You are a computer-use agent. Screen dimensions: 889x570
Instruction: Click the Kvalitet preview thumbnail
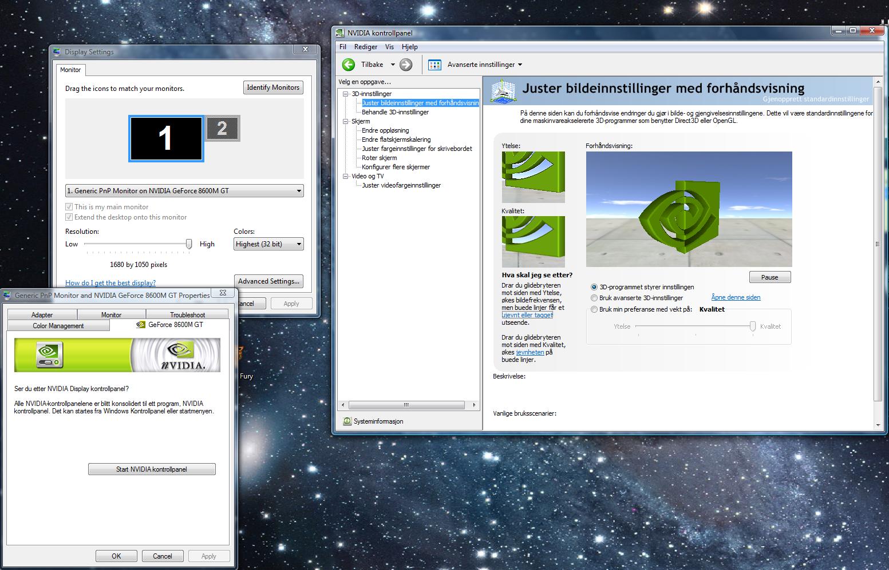533,242
